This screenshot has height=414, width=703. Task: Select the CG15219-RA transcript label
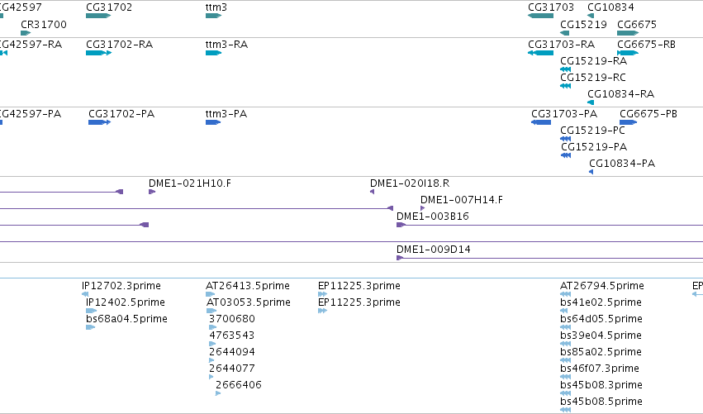tap(594, 61)
